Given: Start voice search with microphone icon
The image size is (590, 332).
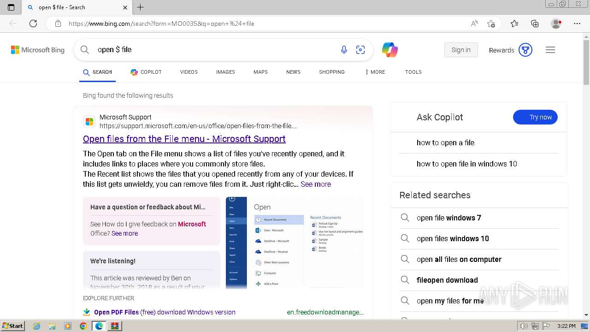Looking at the screenshot, I should [x=344, y=50].
